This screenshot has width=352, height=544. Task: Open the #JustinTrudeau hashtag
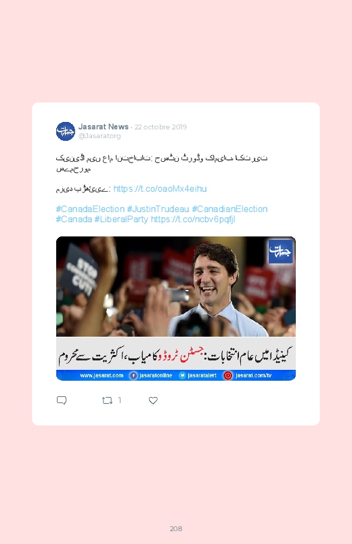158,209
